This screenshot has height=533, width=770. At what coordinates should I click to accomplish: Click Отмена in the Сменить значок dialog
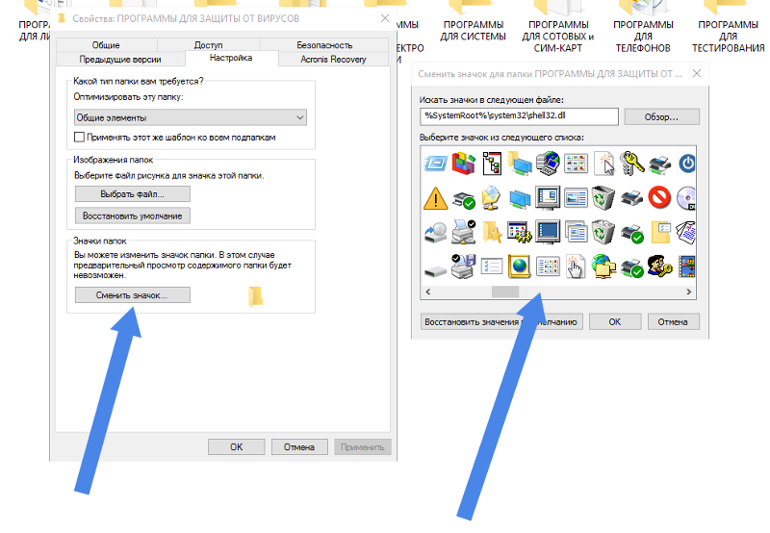[x=673, y=322]
